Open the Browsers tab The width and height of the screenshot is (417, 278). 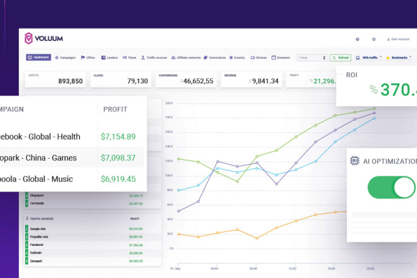(x=281, y=57)
